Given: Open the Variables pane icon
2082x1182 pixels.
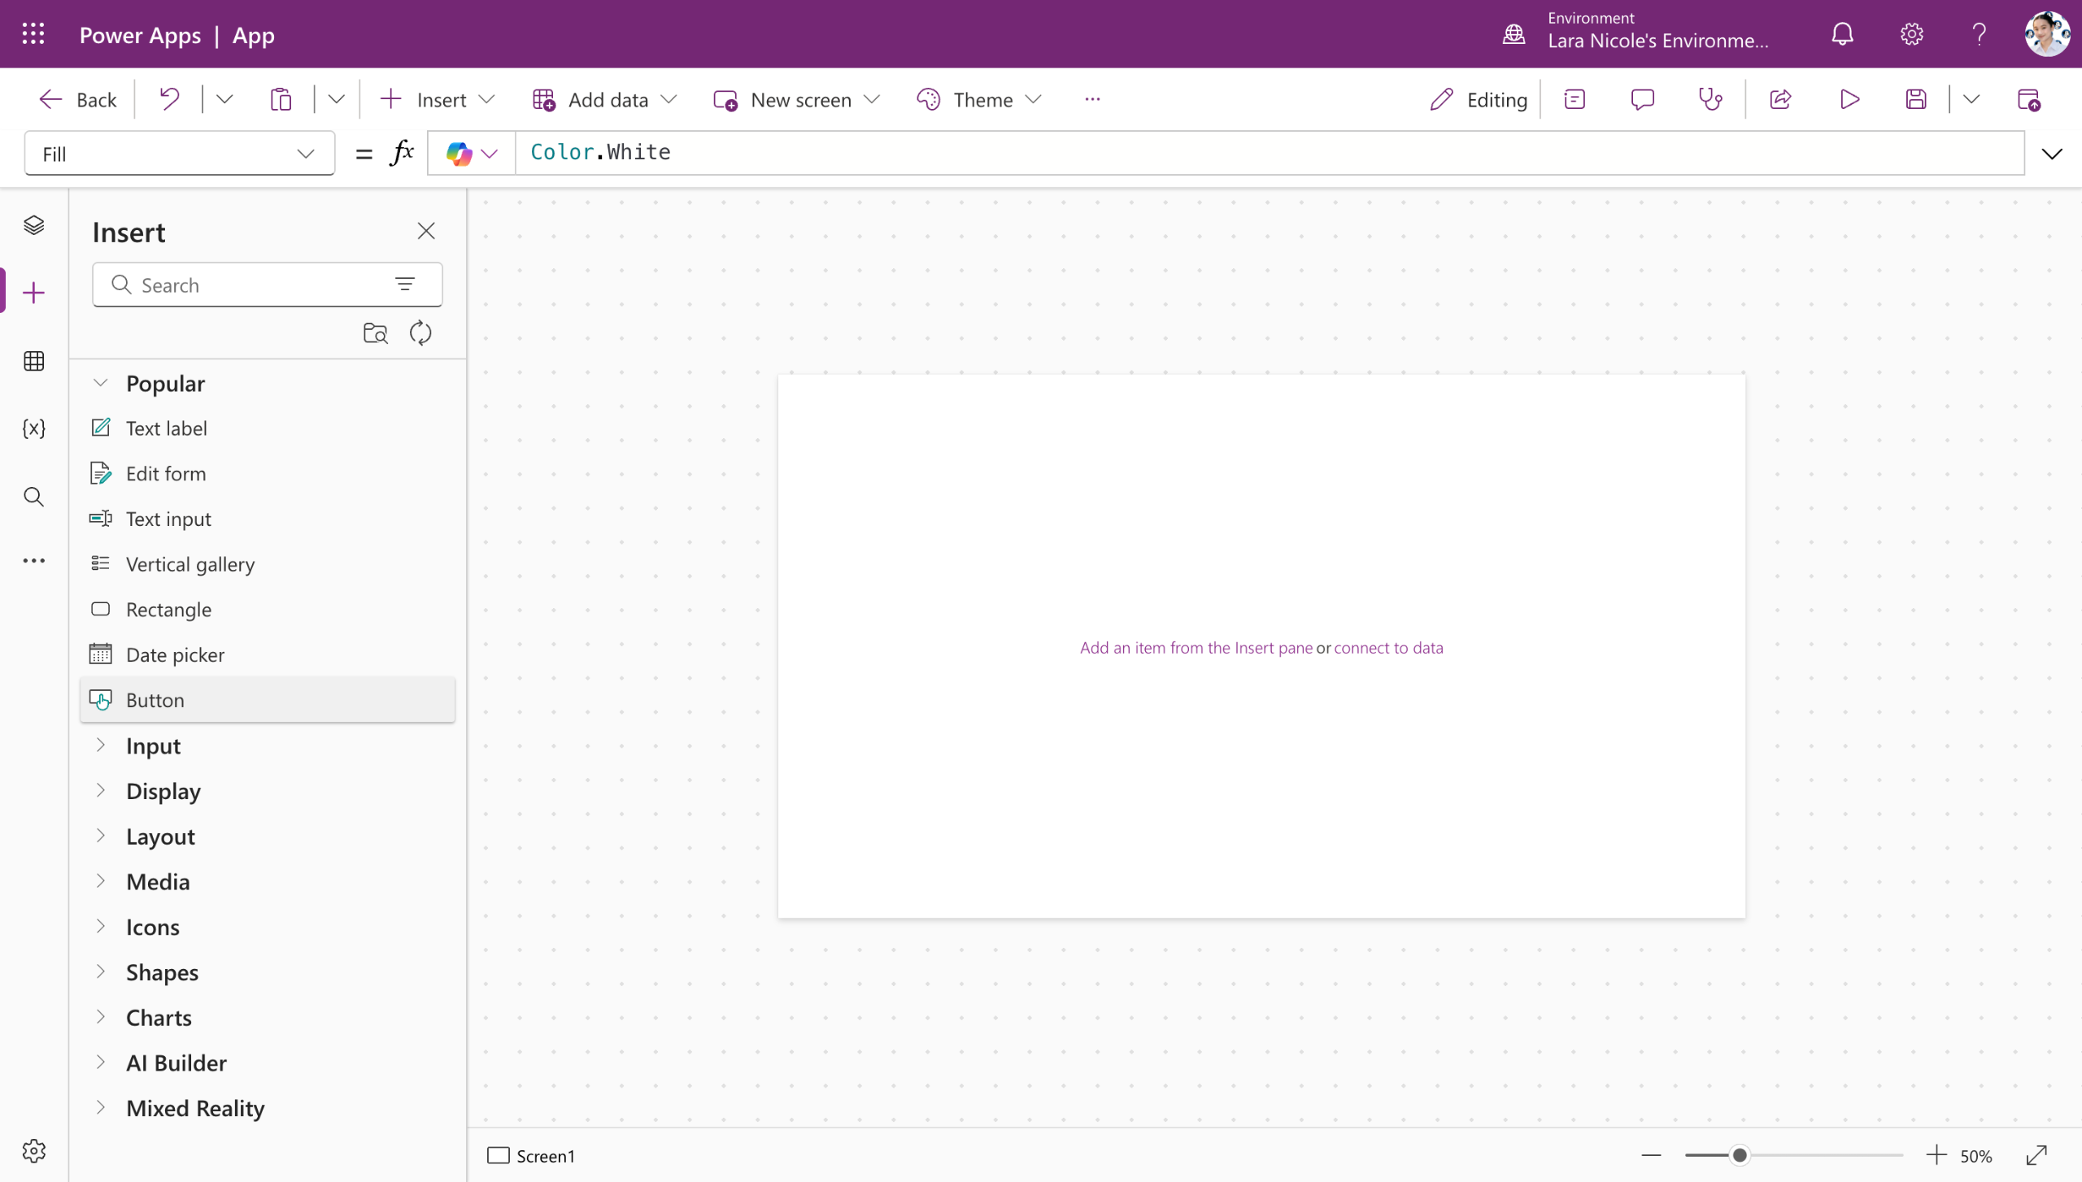Looking at the screenshot, I should tap(33, 428).
